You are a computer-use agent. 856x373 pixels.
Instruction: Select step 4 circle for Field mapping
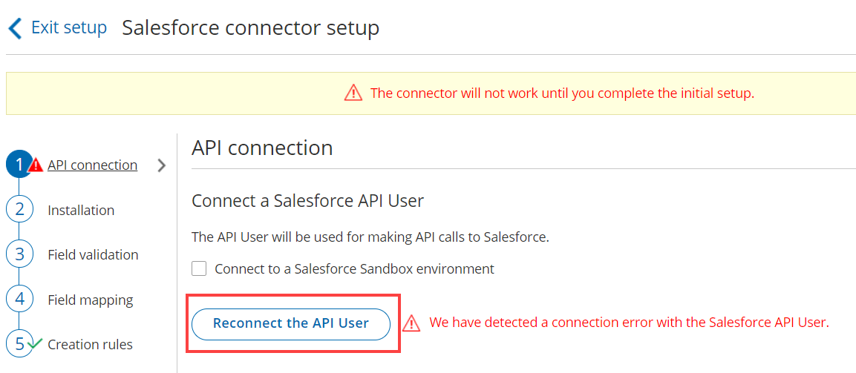point(19,300)
